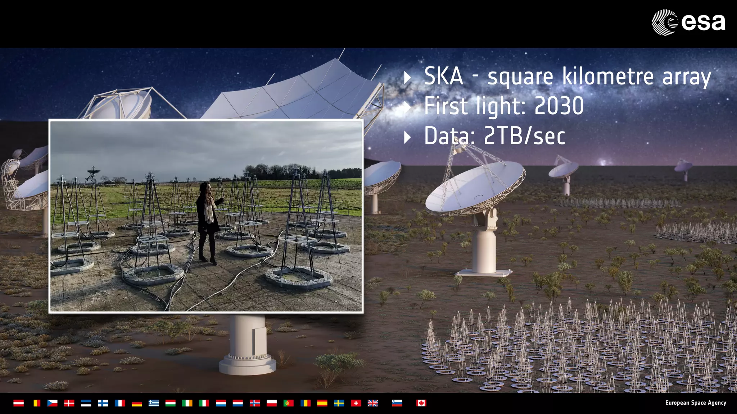Select the France flag icon
This screenshot has height=414, width=737.
[x=120, y=403]
